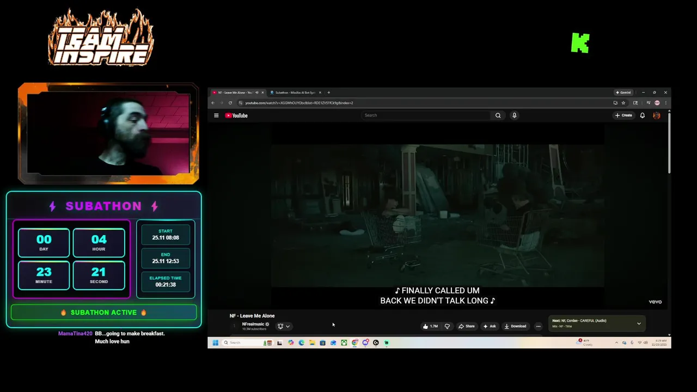Open the three-dot more actions menu
The width and height of the screenshot is (697, 392).
[538, 326]
